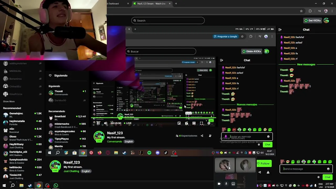Open Windows search on the taskbar
Viewport: 336px width, 189px height.
click(x=13, y=186)
